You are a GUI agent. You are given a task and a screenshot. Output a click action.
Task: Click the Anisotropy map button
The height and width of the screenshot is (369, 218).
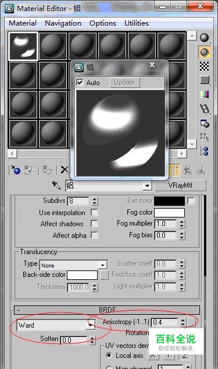tap(191, 322)
